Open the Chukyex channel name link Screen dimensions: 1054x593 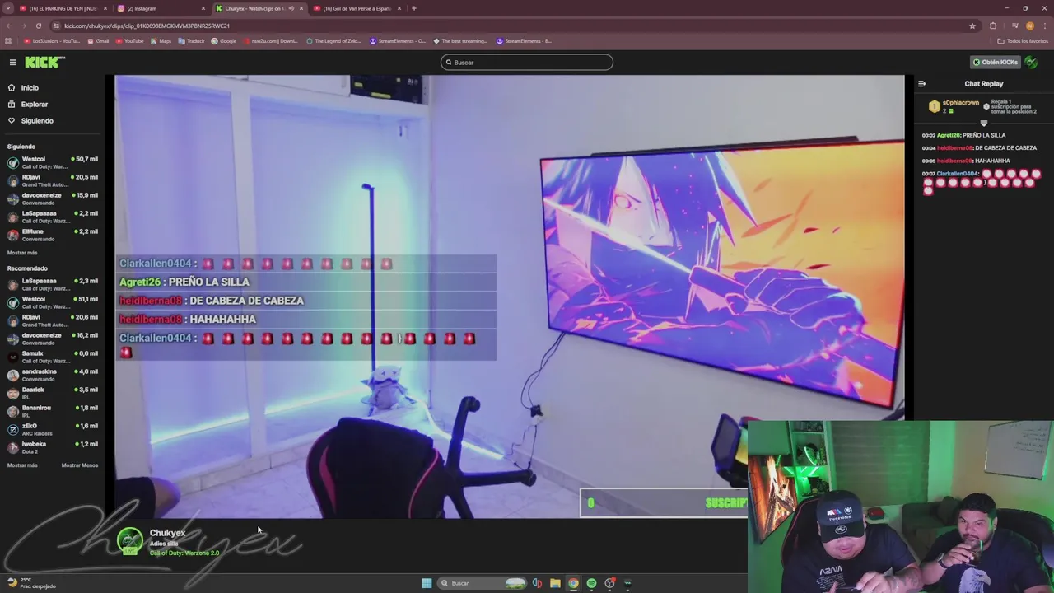[167, 533]
